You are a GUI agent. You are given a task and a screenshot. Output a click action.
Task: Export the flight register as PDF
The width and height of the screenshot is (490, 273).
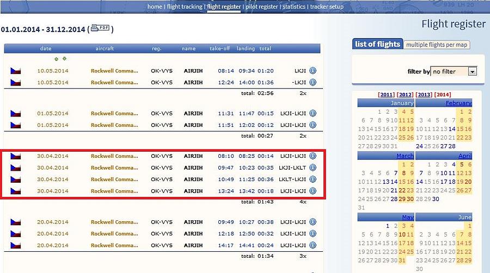(100, 28)
